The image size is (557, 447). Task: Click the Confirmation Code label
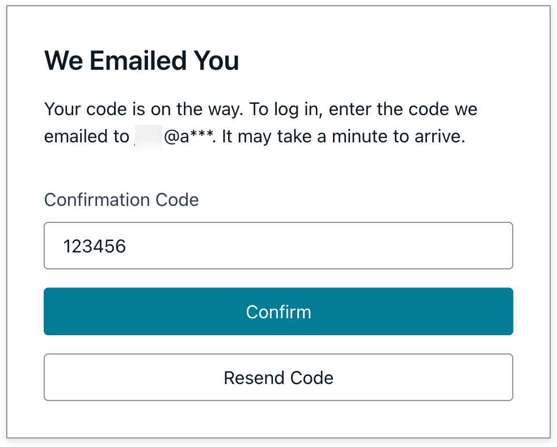[121, 200]
